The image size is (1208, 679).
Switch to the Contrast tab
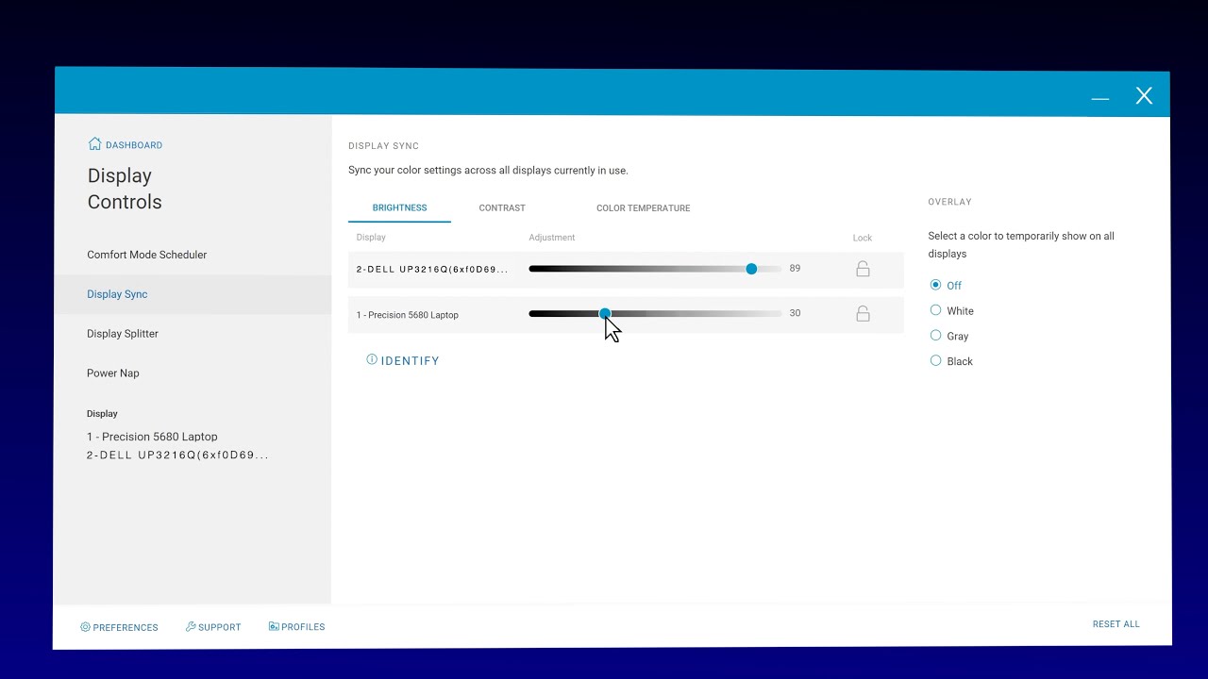pyautogui.click(x=502, y=207)
